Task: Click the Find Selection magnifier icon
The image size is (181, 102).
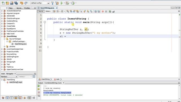Action: click(68, 11)
